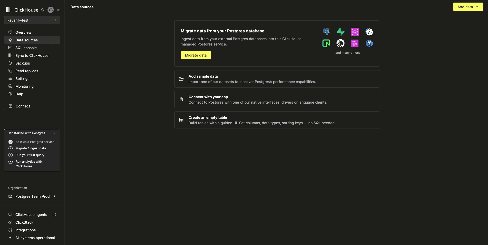This screenshot has width=488, height=245.
Task: Expand the Postgres Team Prod organization
Action: click(32, 196)
